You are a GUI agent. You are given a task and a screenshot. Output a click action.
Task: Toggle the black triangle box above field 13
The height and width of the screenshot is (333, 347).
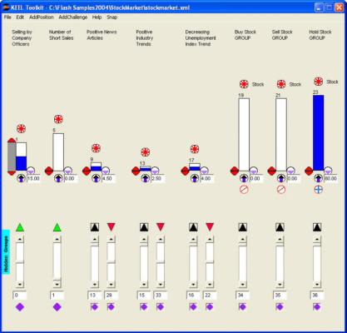(95, 227)
